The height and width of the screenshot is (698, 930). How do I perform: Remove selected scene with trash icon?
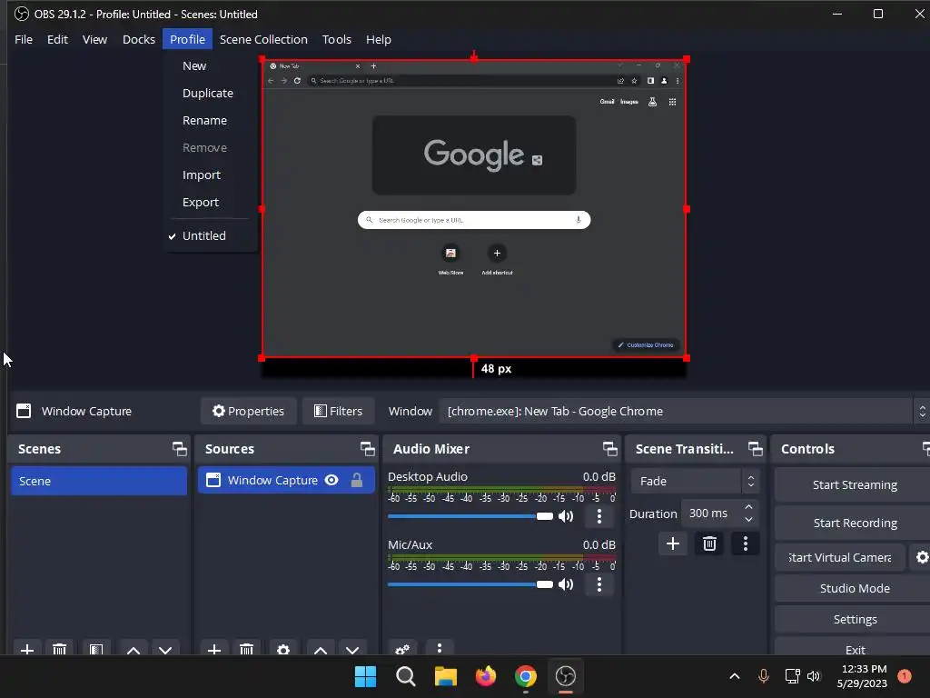coord(59,649)
